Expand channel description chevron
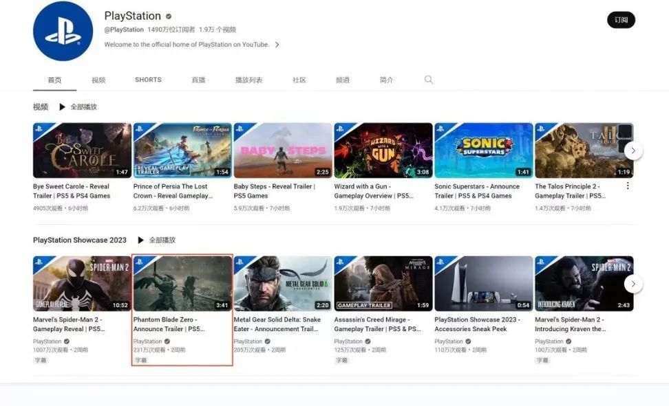This screenshot has width=669, height=406. (277, 45)
